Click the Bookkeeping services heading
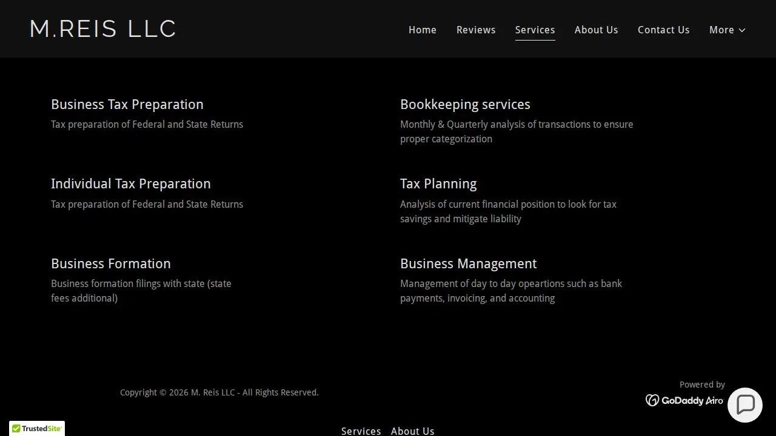This screenshot has height=436, width=776. pyautogui.click(x=465, y=104)
